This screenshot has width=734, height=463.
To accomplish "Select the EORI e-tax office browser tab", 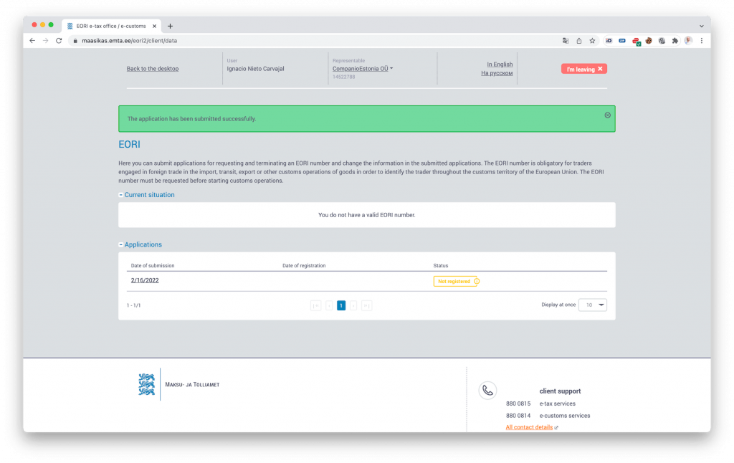I will (110, 26).
